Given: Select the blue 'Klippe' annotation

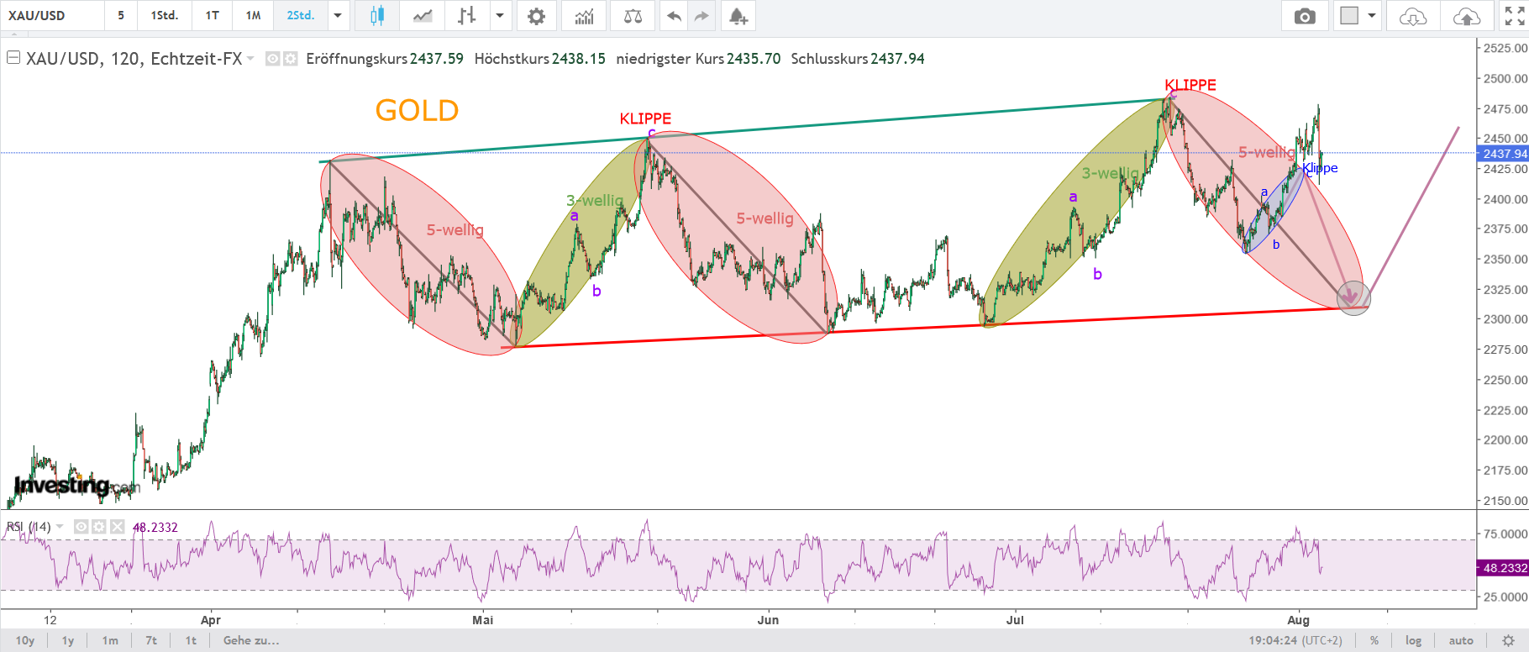Looking at the screenshot, I should pos(1320,168).
